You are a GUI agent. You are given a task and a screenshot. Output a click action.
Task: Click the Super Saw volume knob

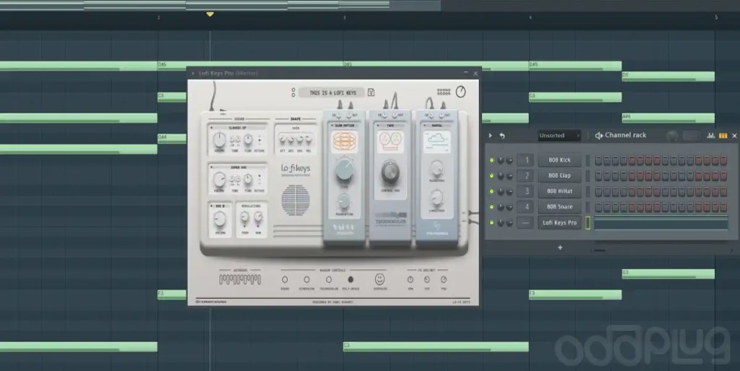click(x=220, y=180)
